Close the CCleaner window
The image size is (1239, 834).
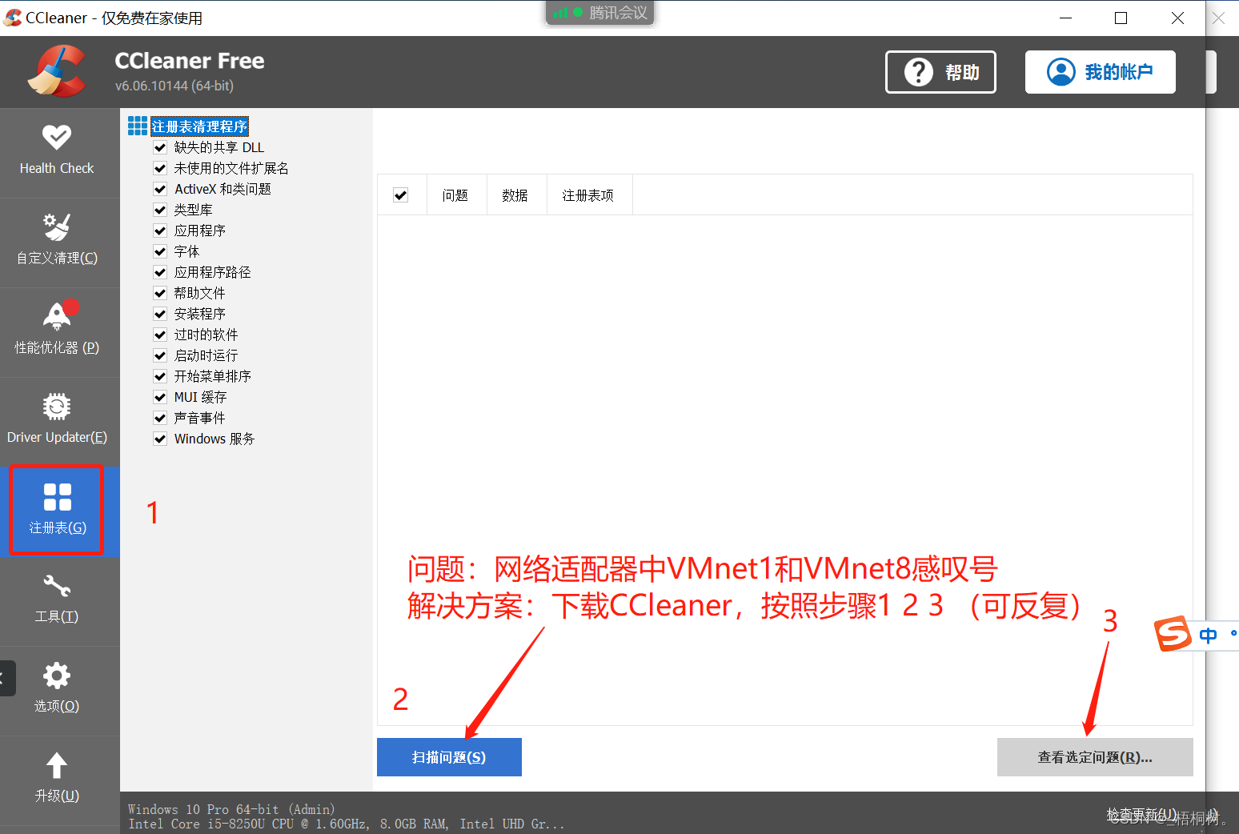pos(1177,18)
